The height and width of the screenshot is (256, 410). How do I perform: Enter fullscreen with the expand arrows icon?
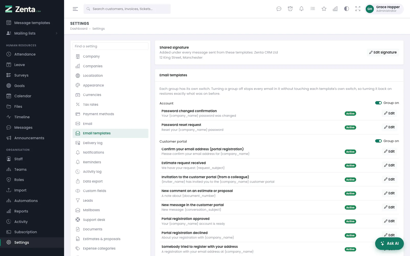coord(358,9)
